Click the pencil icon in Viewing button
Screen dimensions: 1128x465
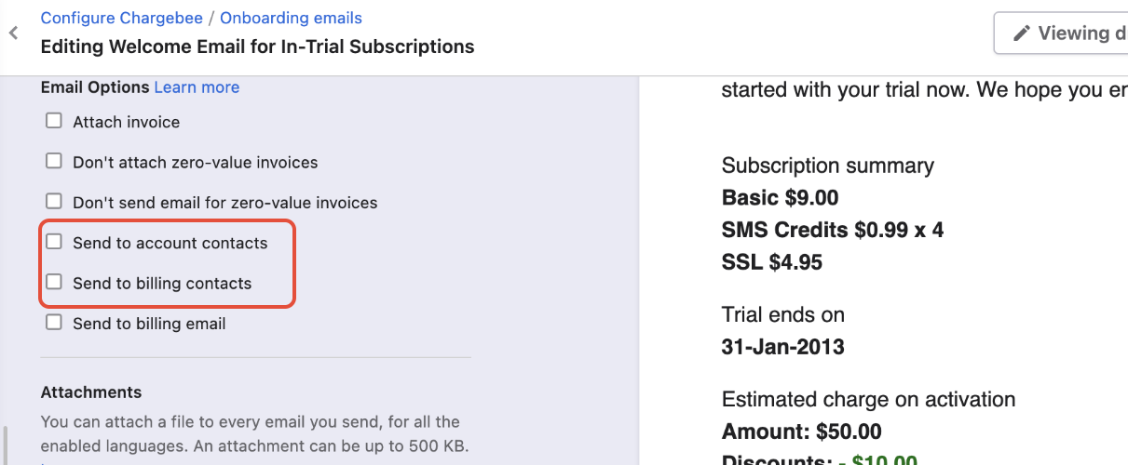pyautogui.click(x=1022, y=33)
